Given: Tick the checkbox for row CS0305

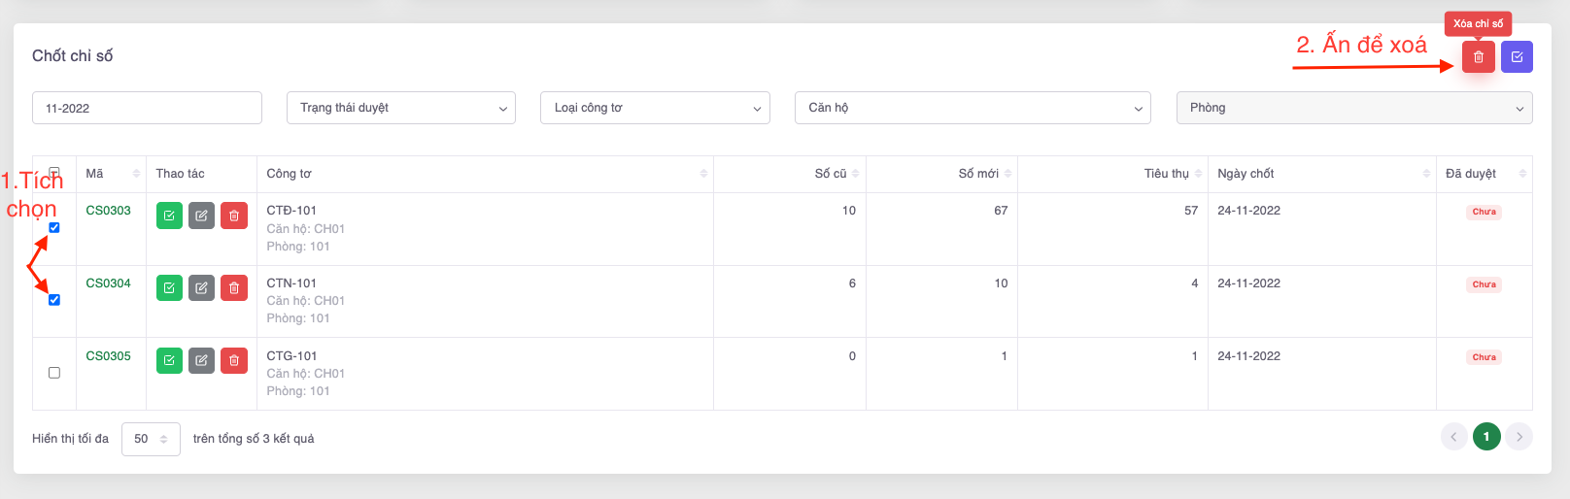Looking at the screenshot, I should coord(54,373).
